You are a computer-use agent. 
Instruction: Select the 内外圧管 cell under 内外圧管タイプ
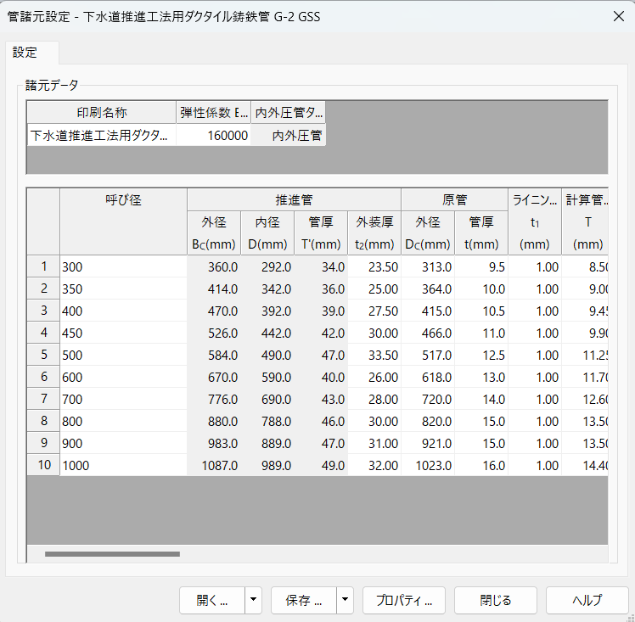pos(289,135)
